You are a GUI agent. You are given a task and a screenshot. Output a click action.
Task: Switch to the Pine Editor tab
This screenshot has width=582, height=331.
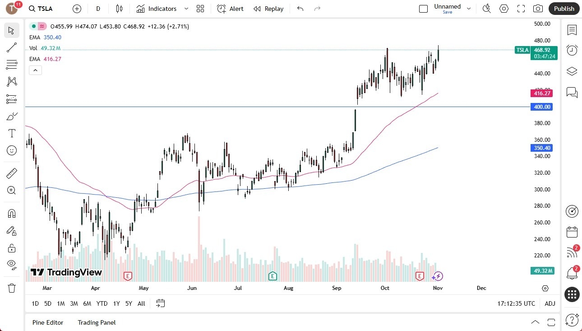tap(48, 322)
